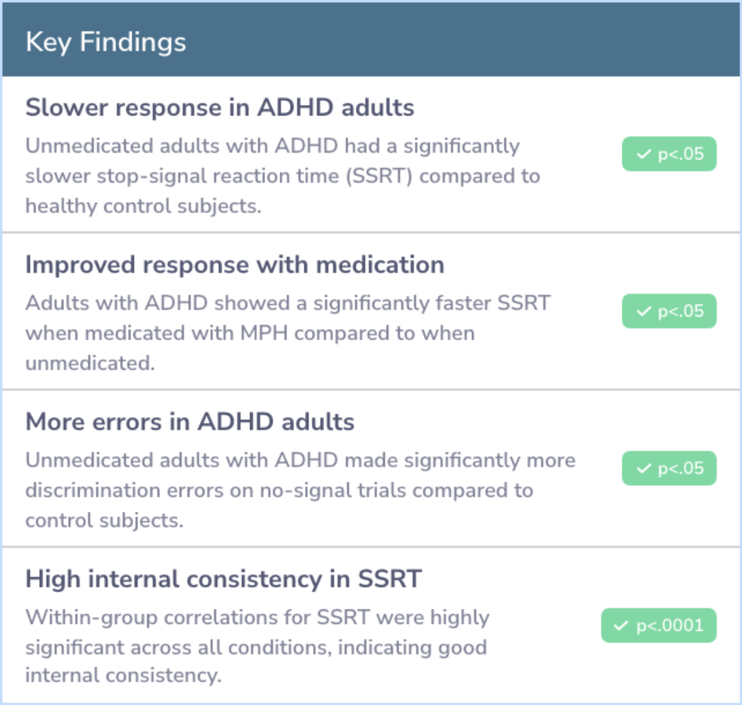Click p<.05 text beside Improved response finding
The height and width of the screenshot is (705, 742).
(x=681, y=312)
